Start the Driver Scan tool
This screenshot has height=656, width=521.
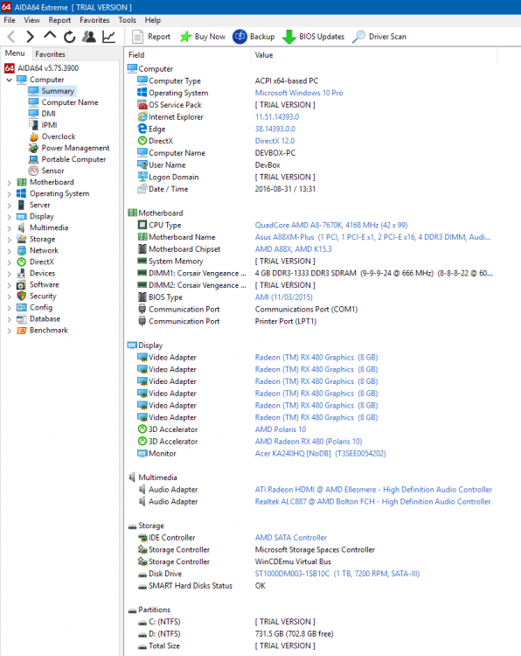[x=379, y=37]
